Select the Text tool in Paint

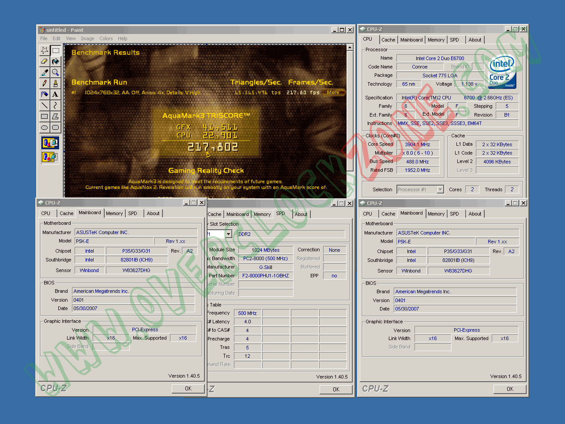[x=55, y=94]
